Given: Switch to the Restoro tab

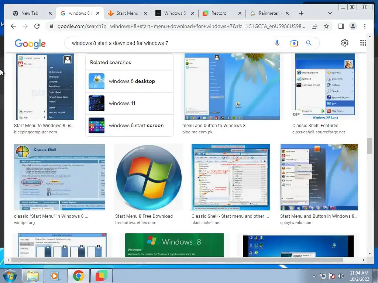Looking at the screenshot, I should (x=219, y=13).
